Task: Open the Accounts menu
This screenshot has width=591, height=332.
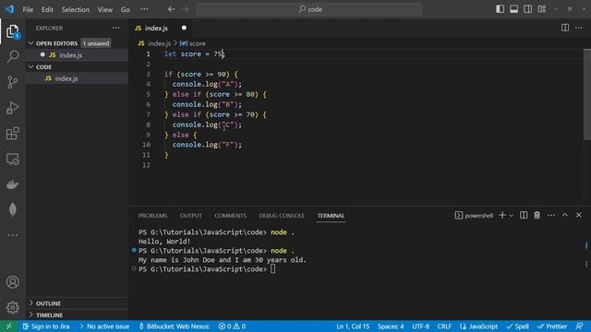Action: [x=12, y=282]
